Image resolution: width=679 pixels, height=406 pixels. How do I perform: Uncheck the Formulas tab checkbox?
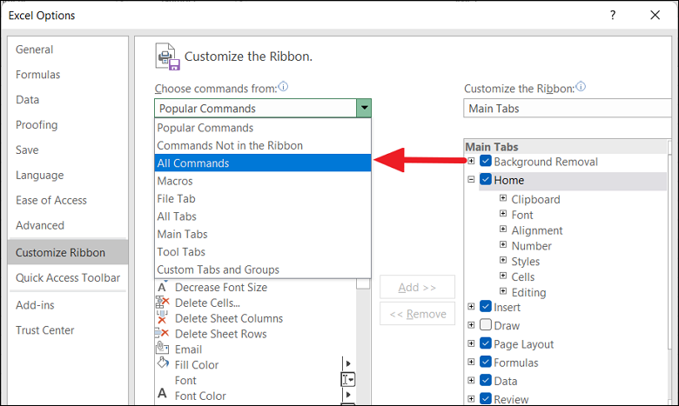(x=486, y=362)
